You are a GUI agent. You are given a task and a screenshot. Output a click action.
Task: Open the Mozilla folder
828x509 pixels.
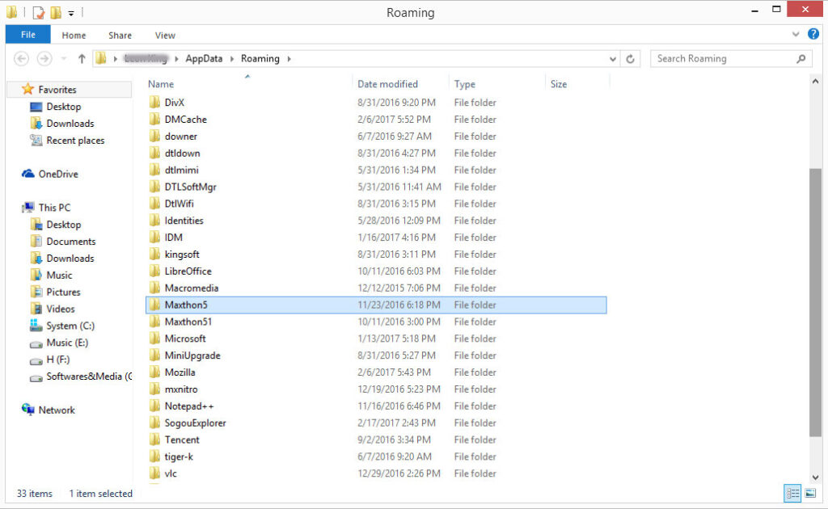tap(180, 372)
